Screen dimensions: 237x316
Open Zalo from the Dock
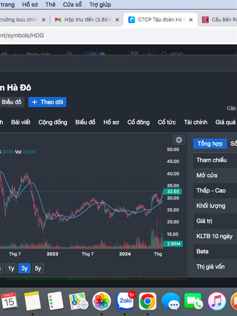[x=125, y=301]
